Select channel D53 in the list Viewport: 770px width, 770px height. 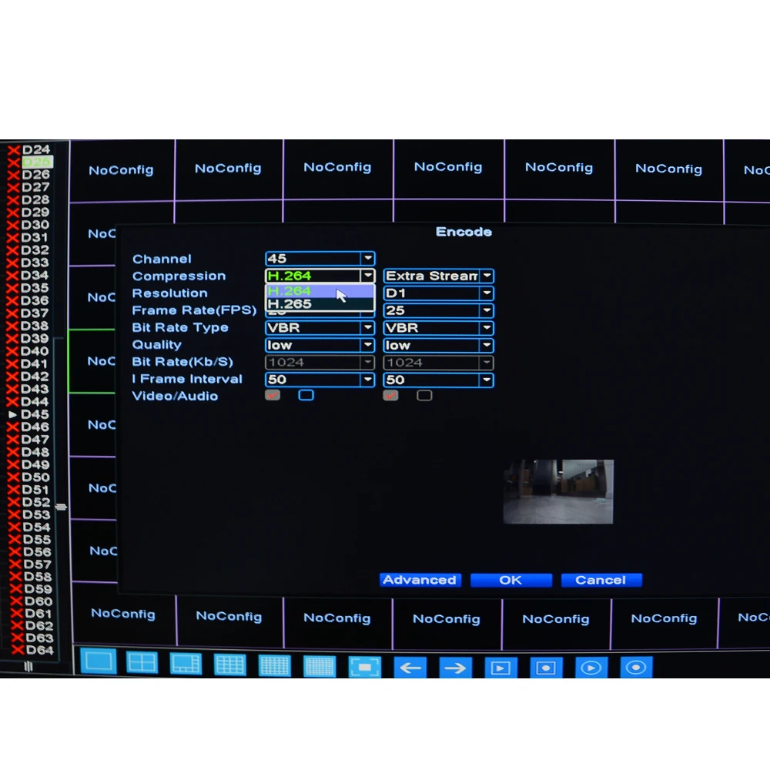(36, 514)
